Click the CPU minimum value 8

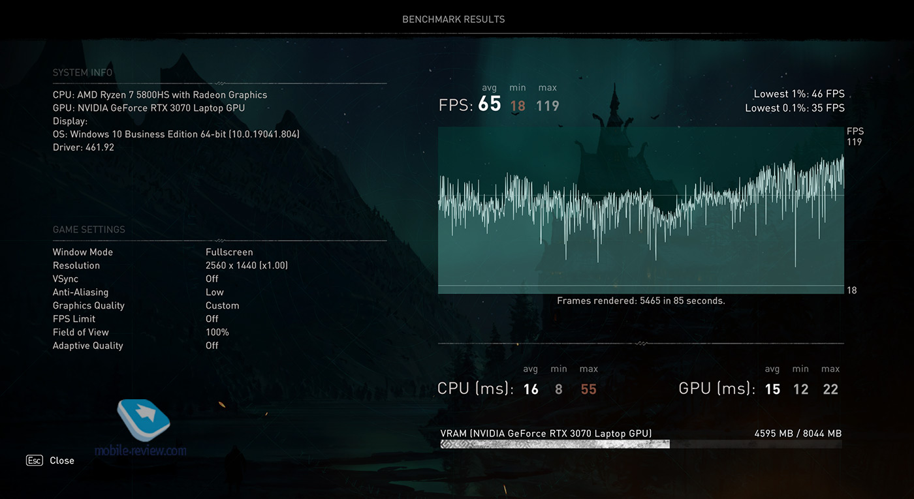[x=559, y=389]
